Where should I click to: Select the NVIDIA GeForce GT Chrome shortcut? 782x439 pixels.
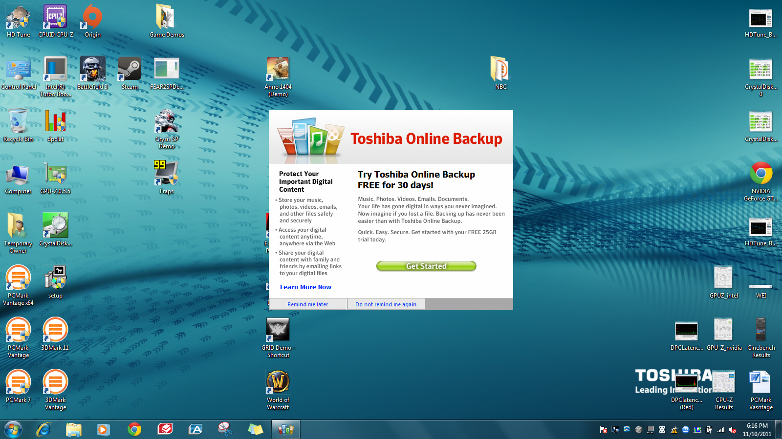click(761, 181)
